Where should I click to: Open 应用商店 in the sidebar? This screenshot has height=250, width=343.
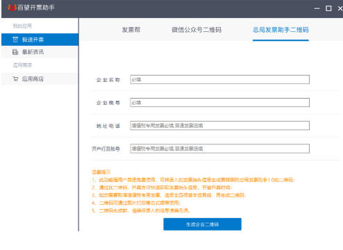[x=40, y=79]
